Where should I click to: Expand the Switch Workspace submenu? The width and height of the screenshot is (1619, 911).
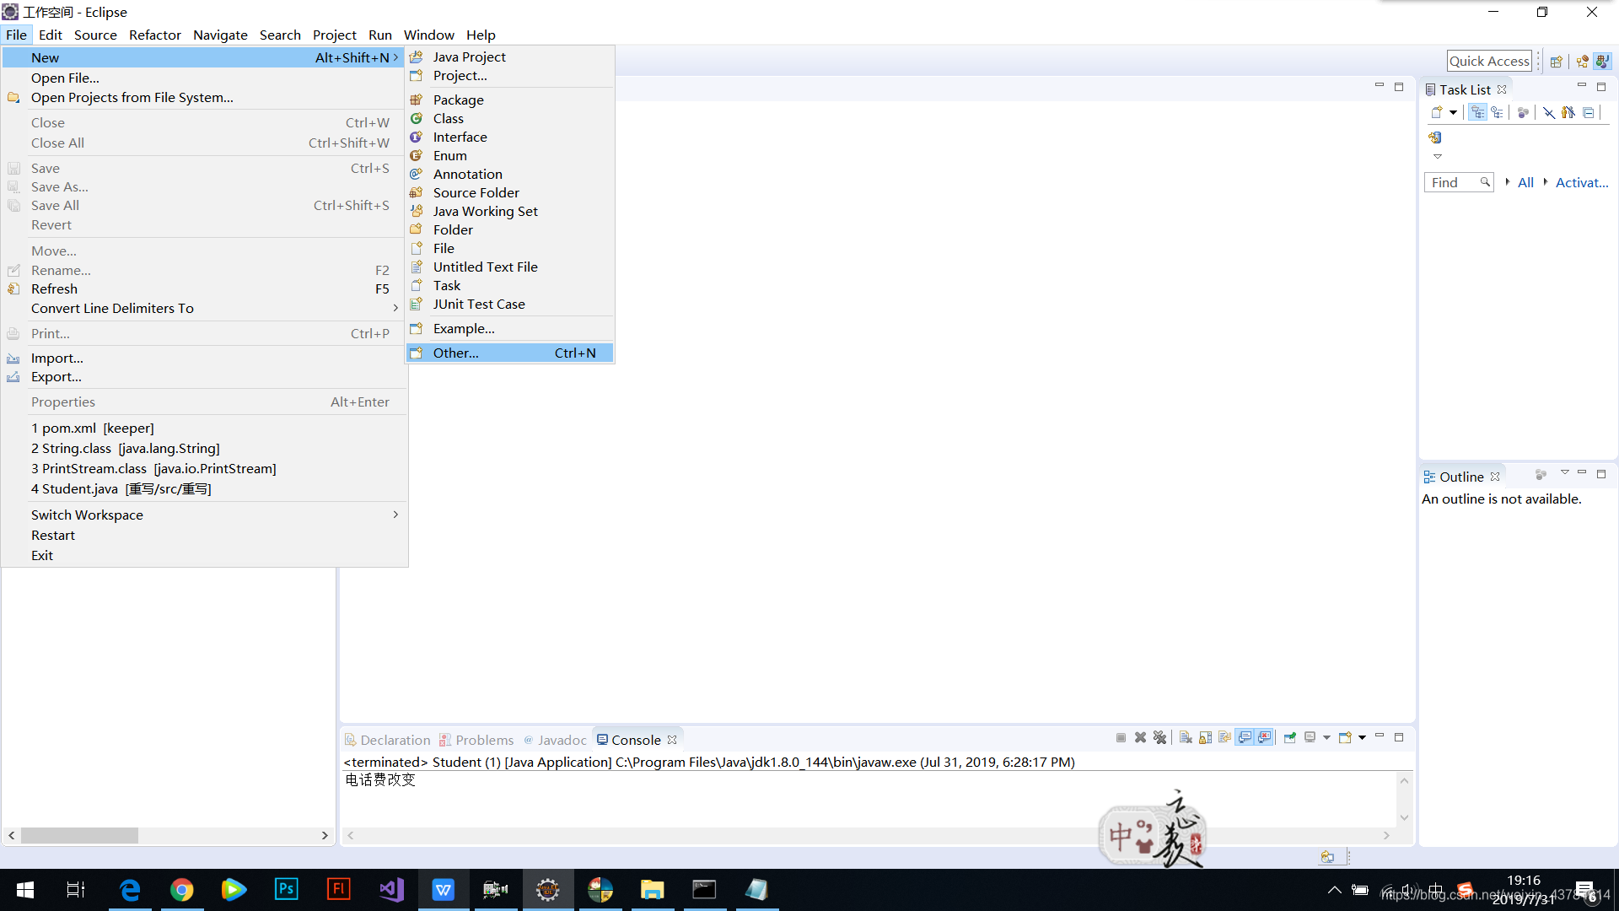[204, 515]
